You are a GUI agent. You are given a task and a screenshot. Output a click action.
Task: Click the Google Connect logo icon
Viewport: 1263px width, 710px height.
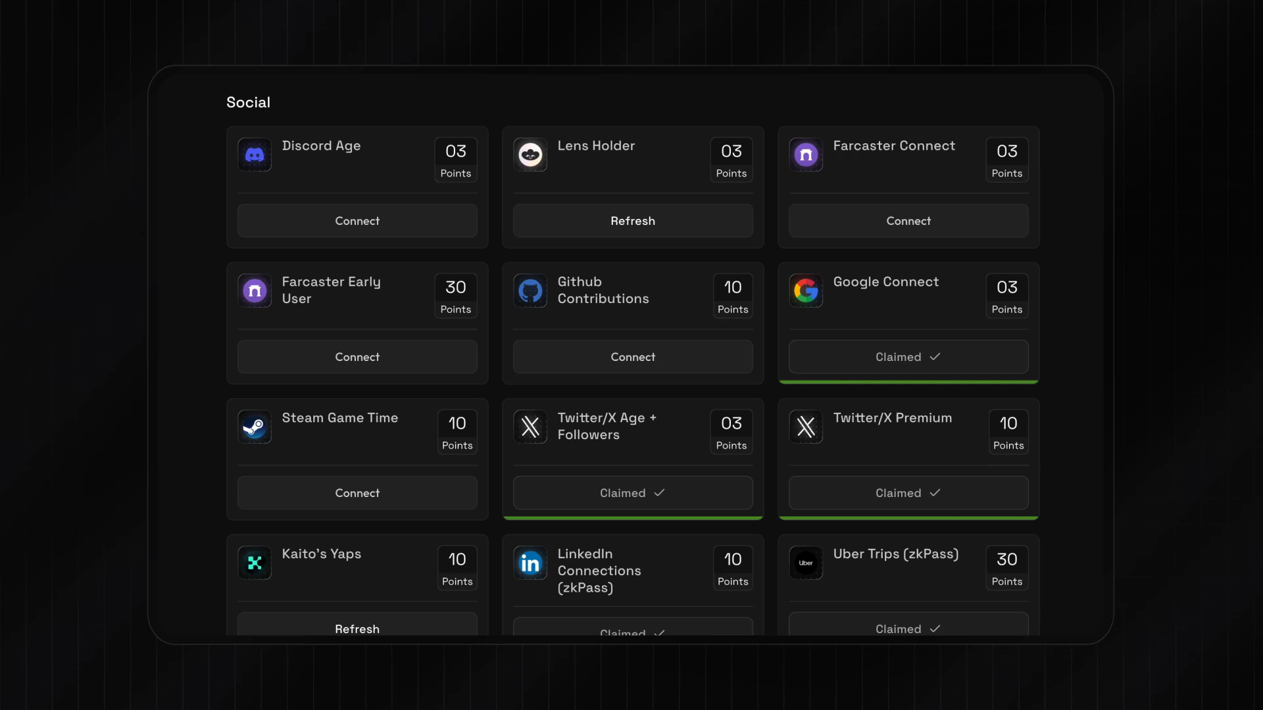pyautogui.click(x=806, y=291)
